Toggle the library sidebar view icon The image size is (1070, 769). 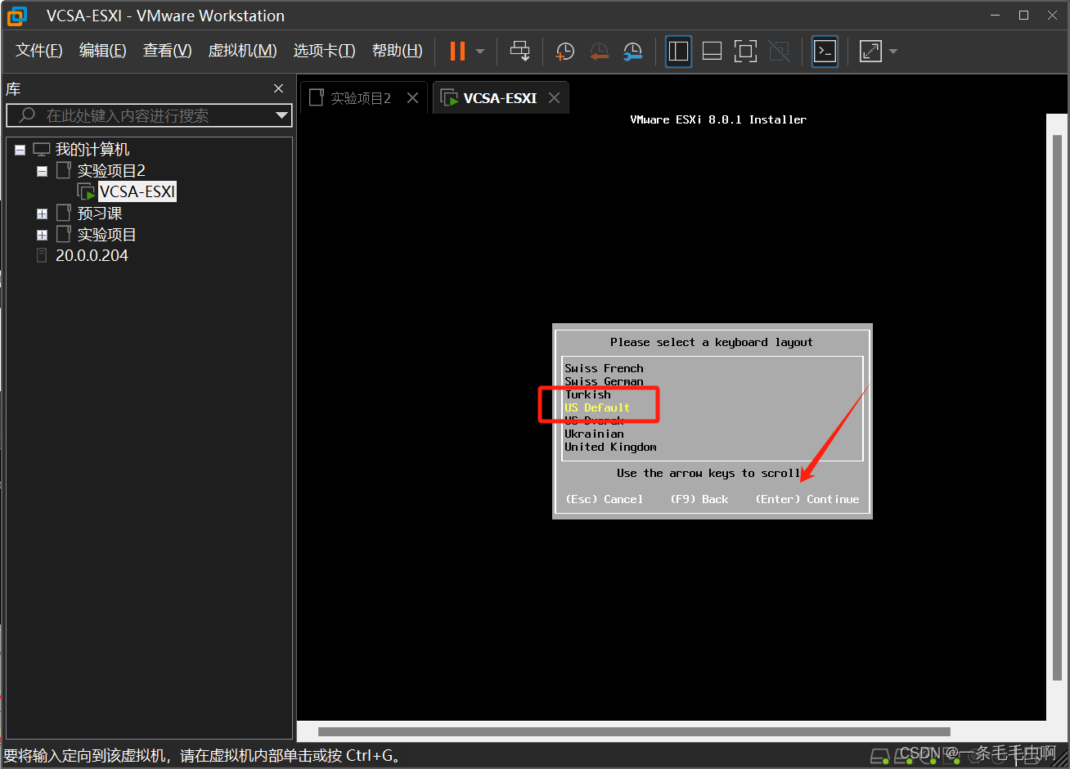click(x=679, y=52)
